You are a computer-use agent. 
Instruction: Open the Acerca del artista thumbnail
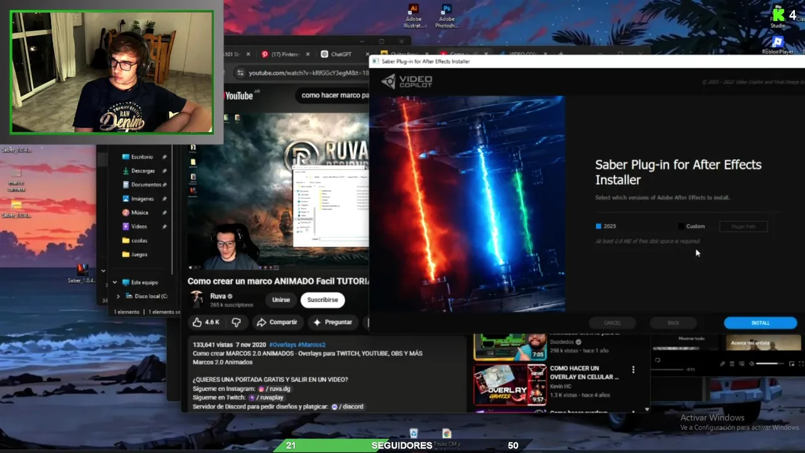(x=763, y=343)
